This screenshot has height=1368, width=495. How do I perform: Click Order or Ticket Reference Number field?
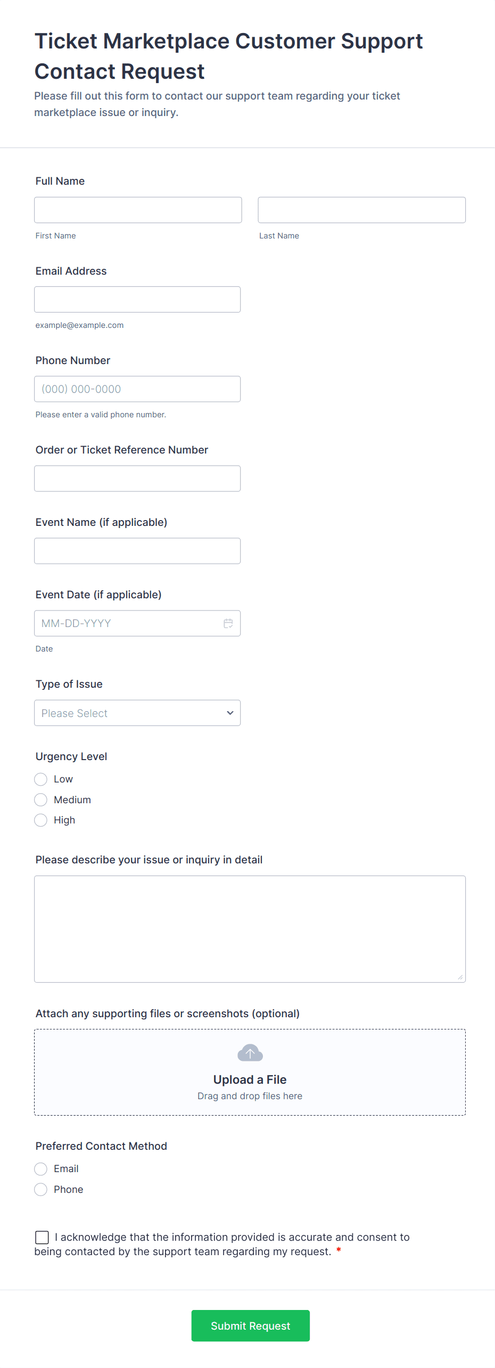pos(137,479)
